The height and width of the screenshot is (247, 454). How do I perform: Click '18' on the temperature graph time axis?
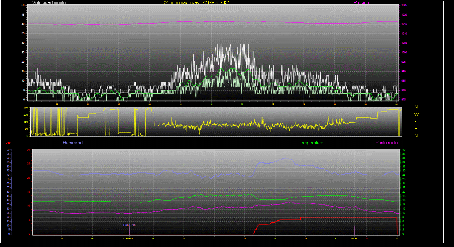[x=306, y=238]
